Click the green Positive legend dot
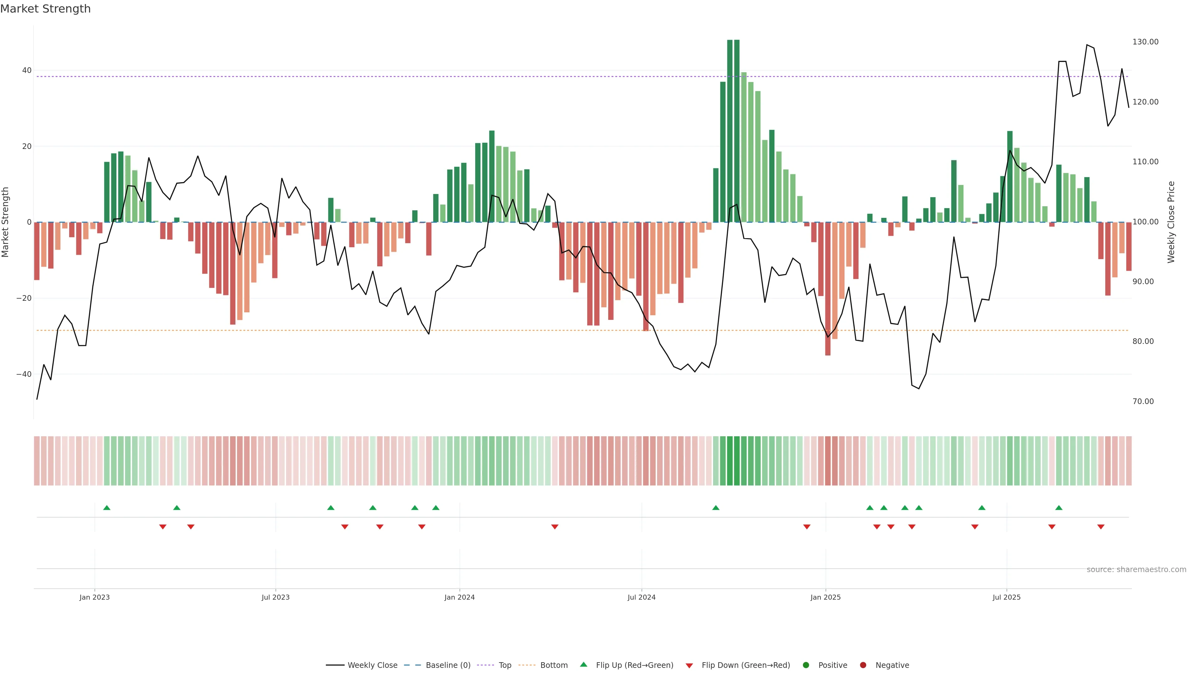The width and height of the screenshot is (1202, 676). 805,665
